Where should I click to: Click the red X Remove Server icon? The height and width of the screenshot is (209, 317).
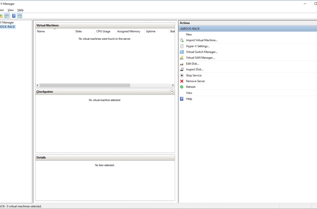coord(182,81)
